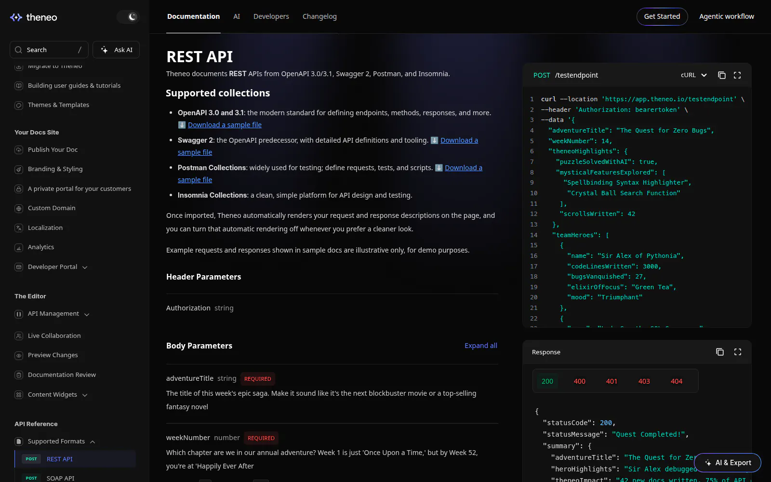Open the Changelog top tab
Viewport: 771px width, 482px height.
point(319,16)
